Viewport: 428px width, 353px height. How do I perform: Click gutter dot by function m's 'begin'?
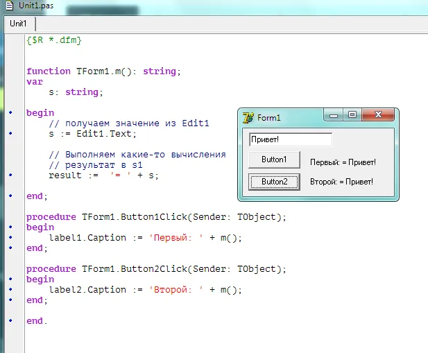(x=10, y=112)
